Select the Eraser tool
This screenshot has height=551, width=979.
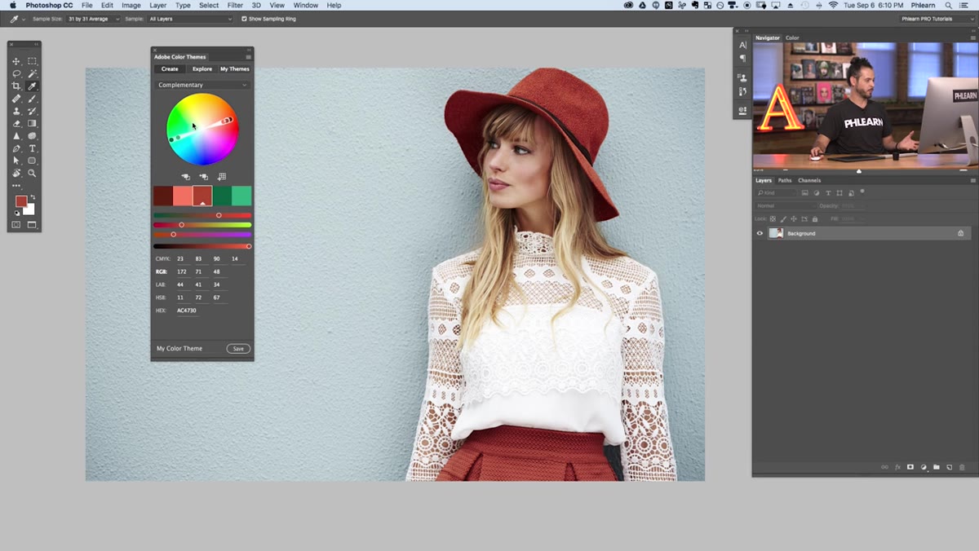(16, 123)
